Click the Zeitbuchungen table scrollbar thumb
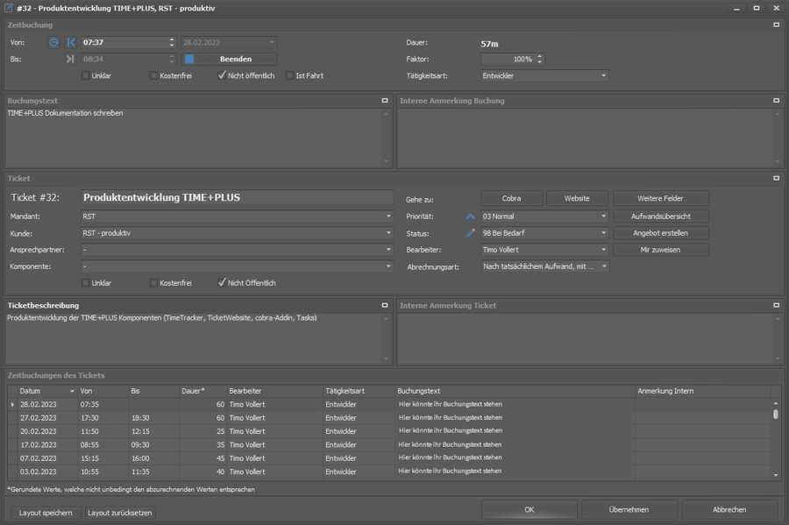789x525 pixels. pos(776,414)
